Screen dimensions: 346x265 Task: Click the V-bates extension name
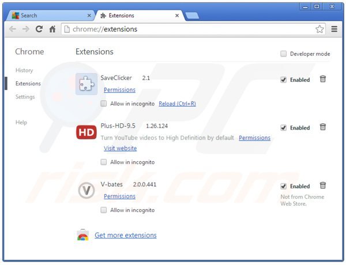tap(112, 184)
